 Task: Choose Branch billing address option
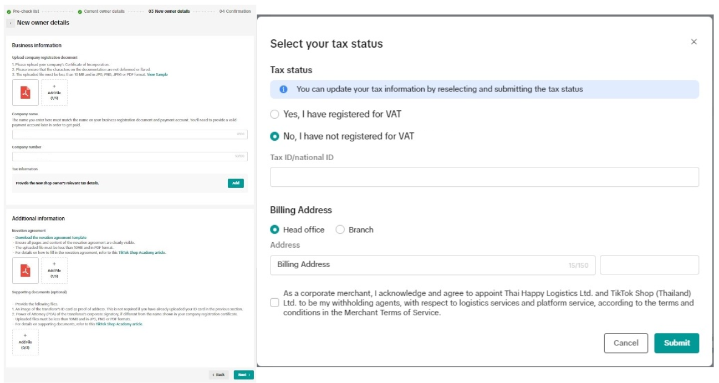click(x=340, y=229)
